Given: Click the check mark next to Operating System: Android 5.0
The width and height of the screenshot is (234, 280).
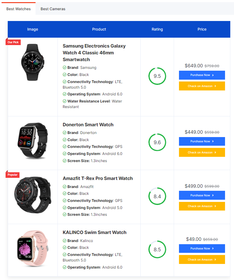Looking at the screenshot, I should tap(65, 208).
